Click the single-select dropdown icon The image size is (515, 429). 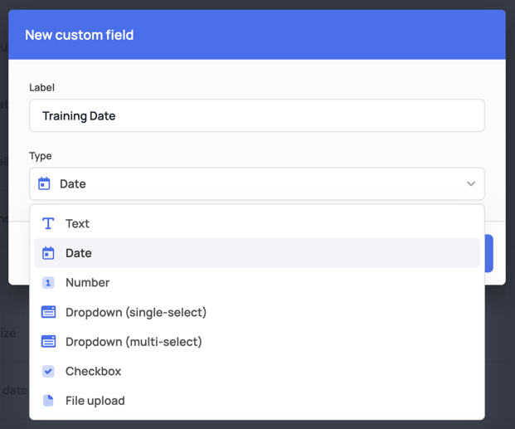[48, 312]
